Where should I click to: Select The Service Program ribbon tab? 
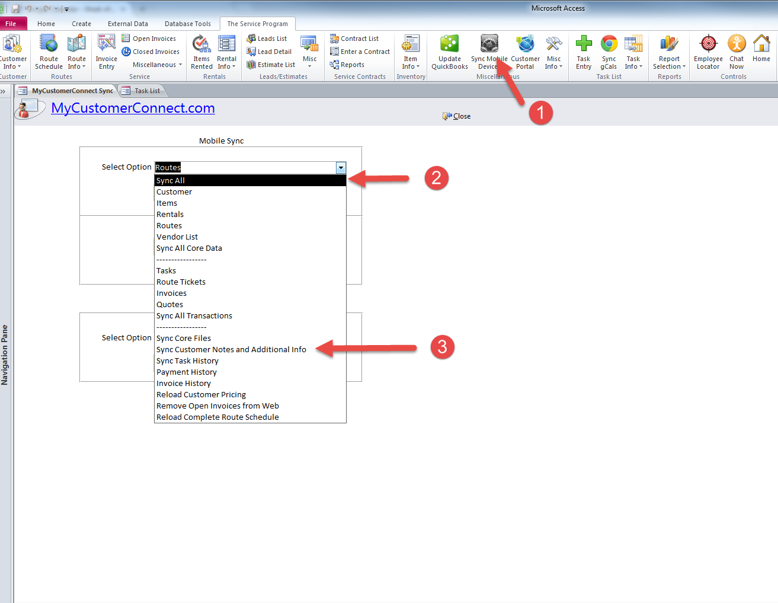[x=257, y=24]
